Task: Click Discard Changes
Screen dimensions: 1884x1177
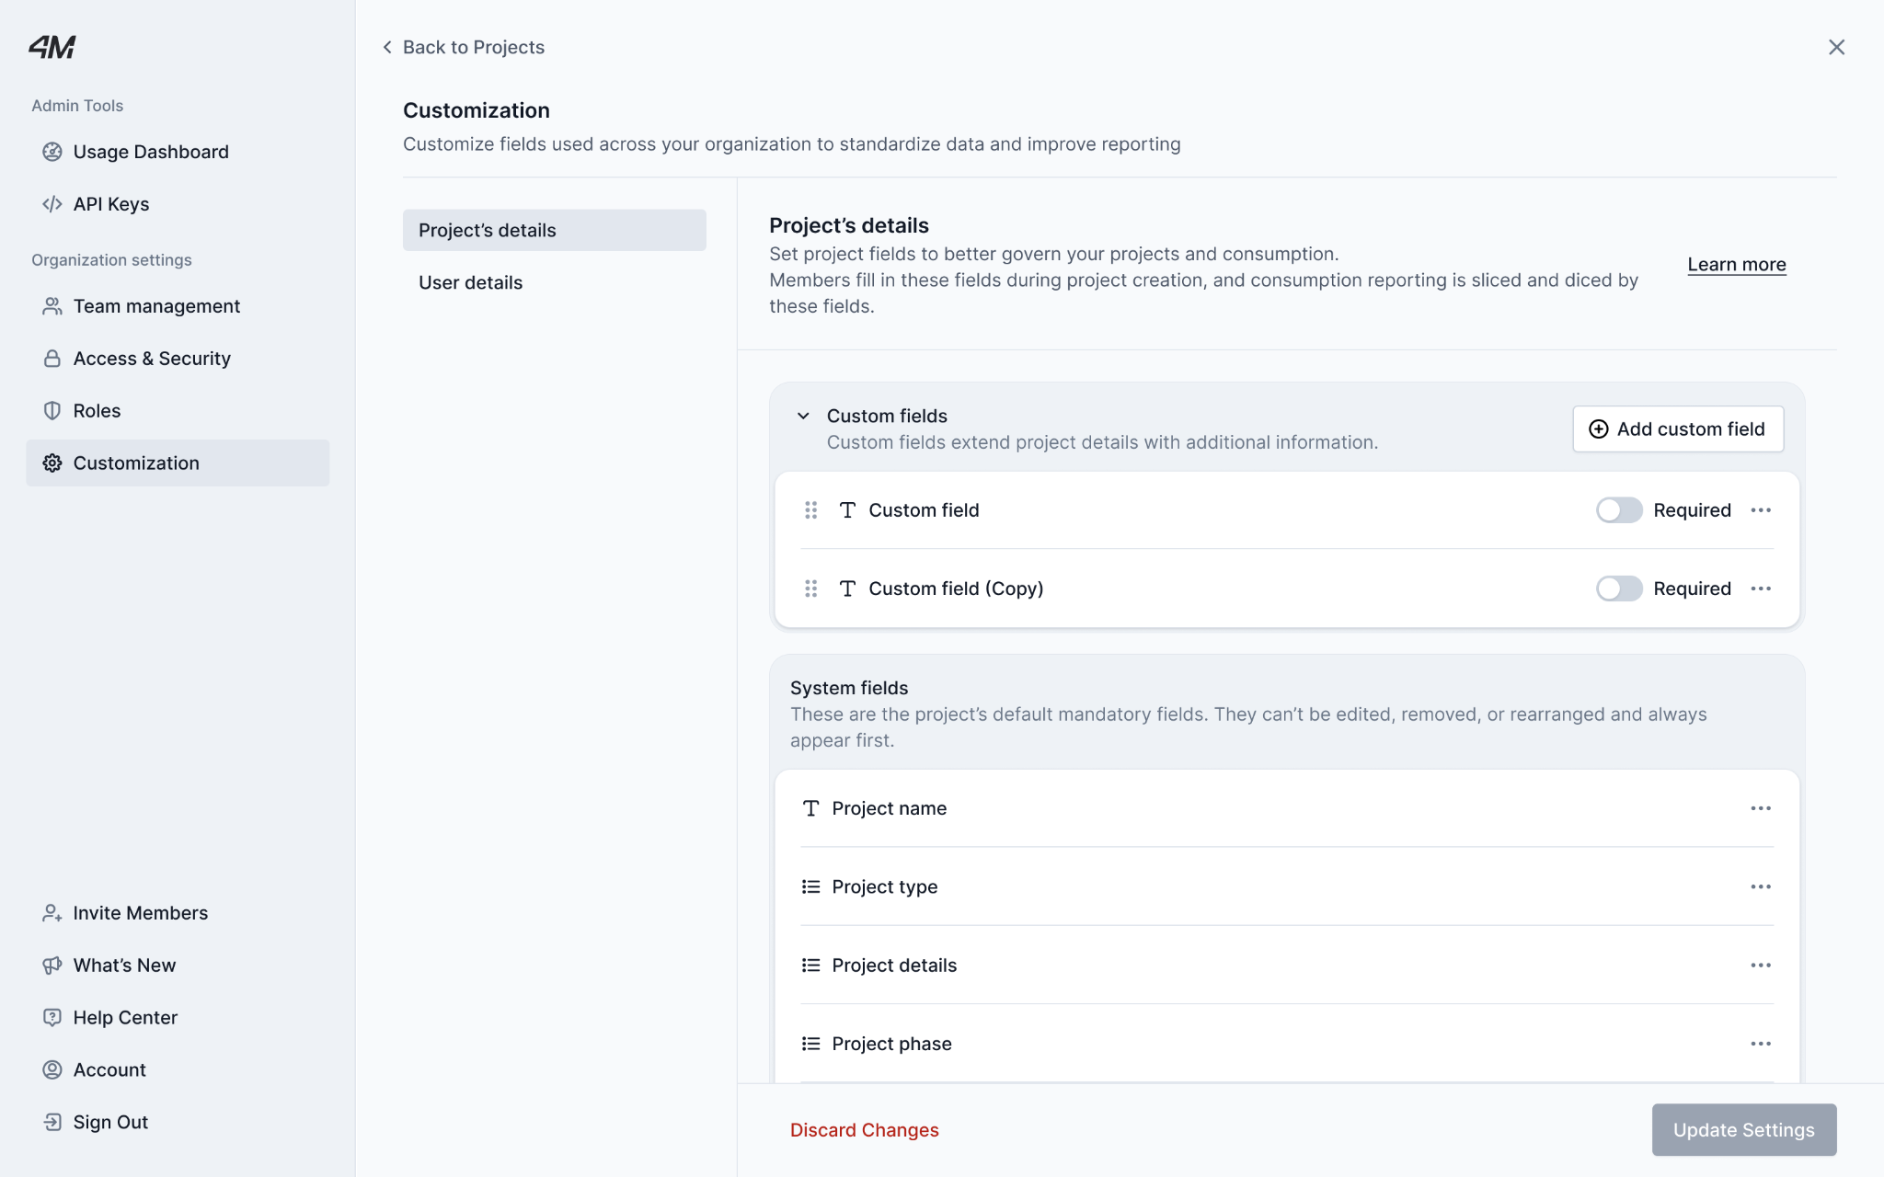Action: 864,1130
